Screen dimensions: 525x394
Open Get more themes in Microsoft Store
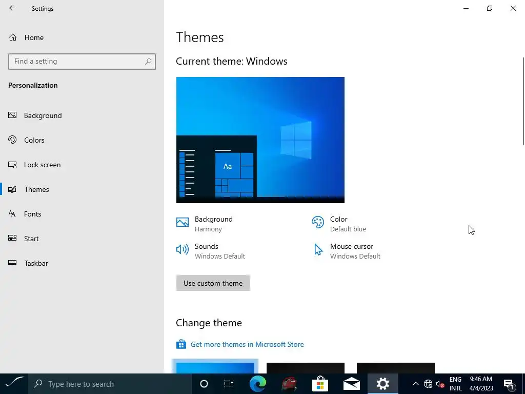pos(247,344)
